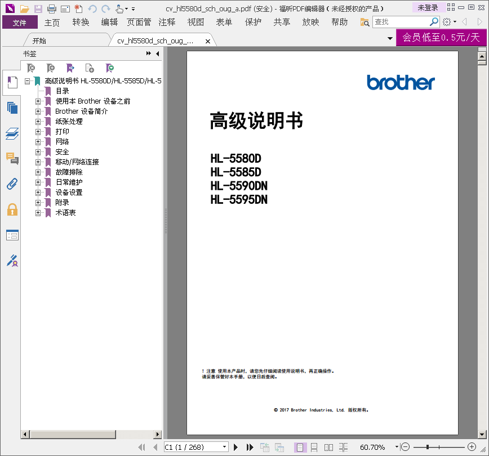Go to the next page
The image size is (489, 456).
pos(235,448)
